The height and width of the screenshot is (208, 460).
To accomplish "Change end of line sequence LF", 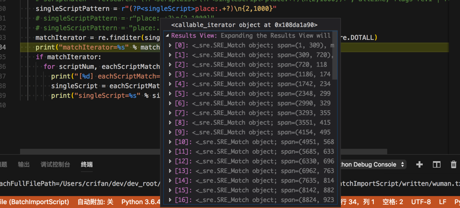I will click(x=443, y=202).
